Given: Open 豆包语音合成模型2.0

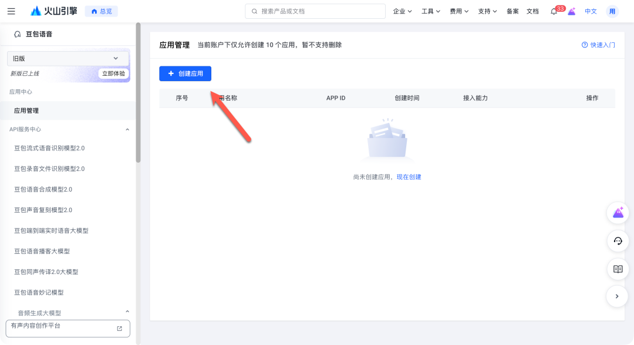Looking at the screenshot, I should 43,189.
